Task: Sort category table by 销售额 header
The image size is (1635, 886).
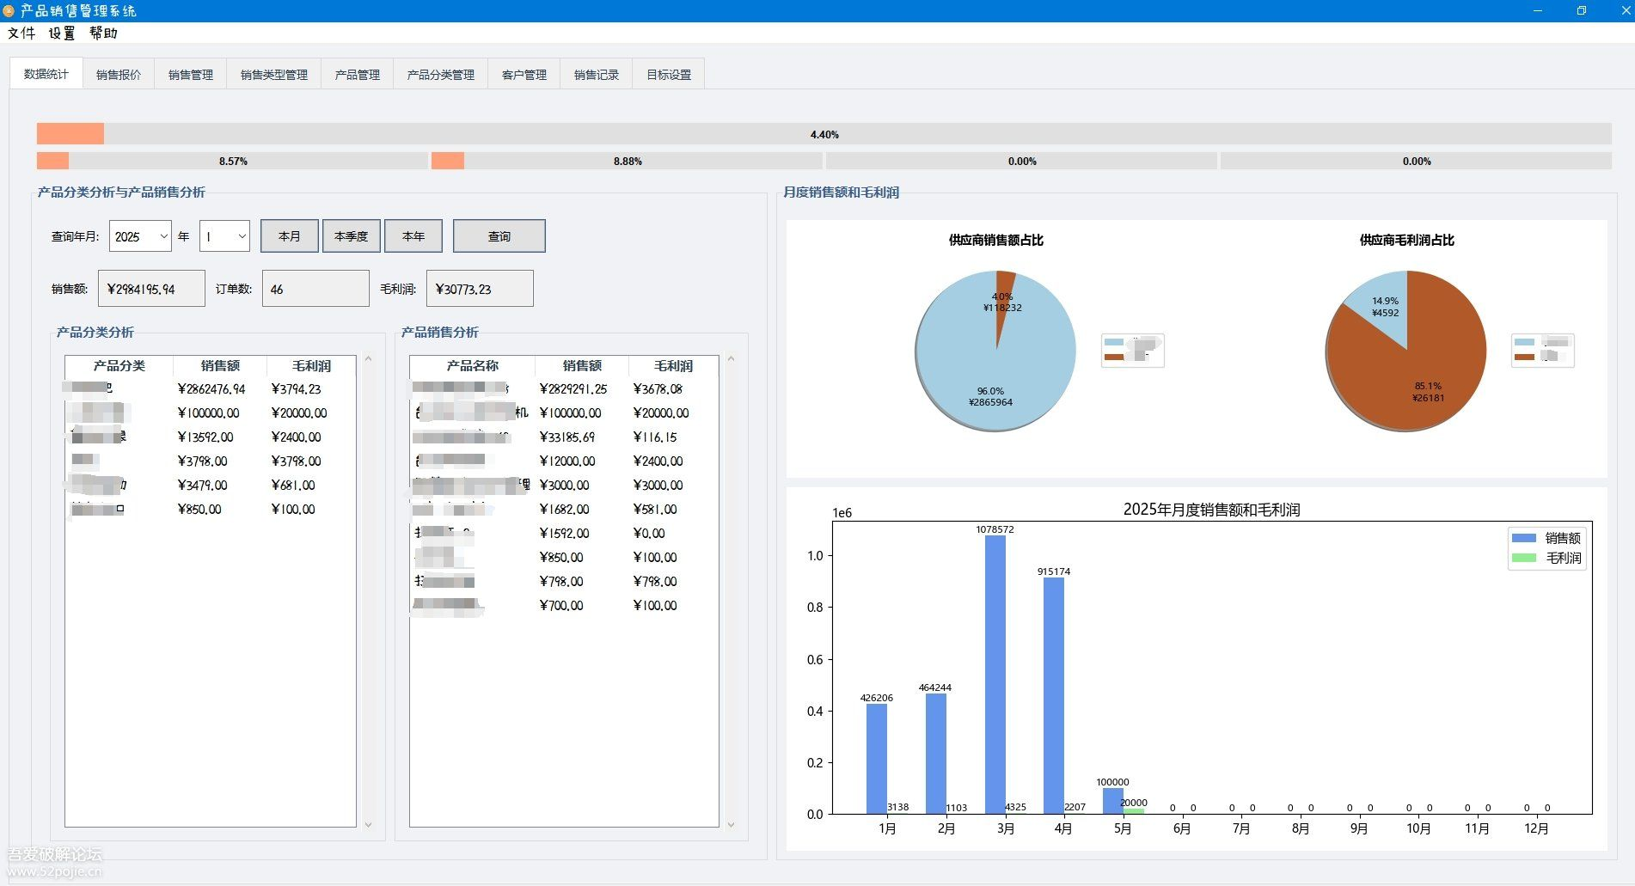Action: click(x=220, y=366)
